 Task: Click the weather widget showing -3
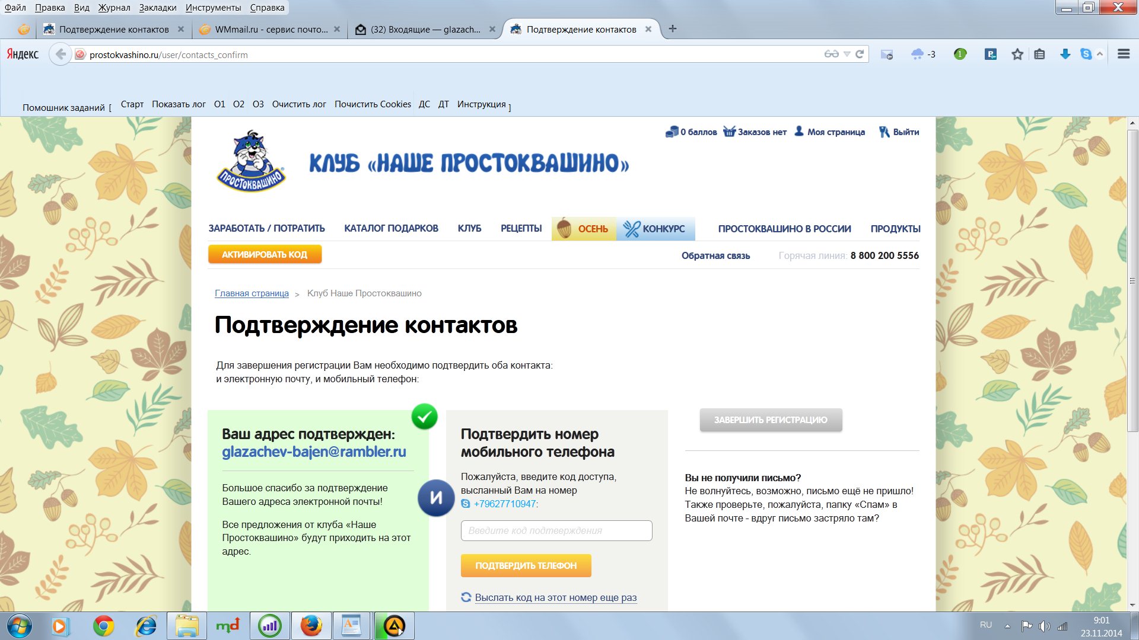923,55
